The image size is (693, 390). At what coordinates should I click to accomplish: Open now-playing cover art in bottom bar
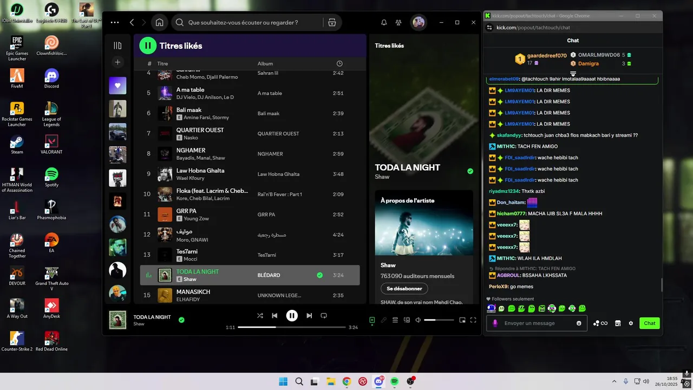[x=117, y=320]
